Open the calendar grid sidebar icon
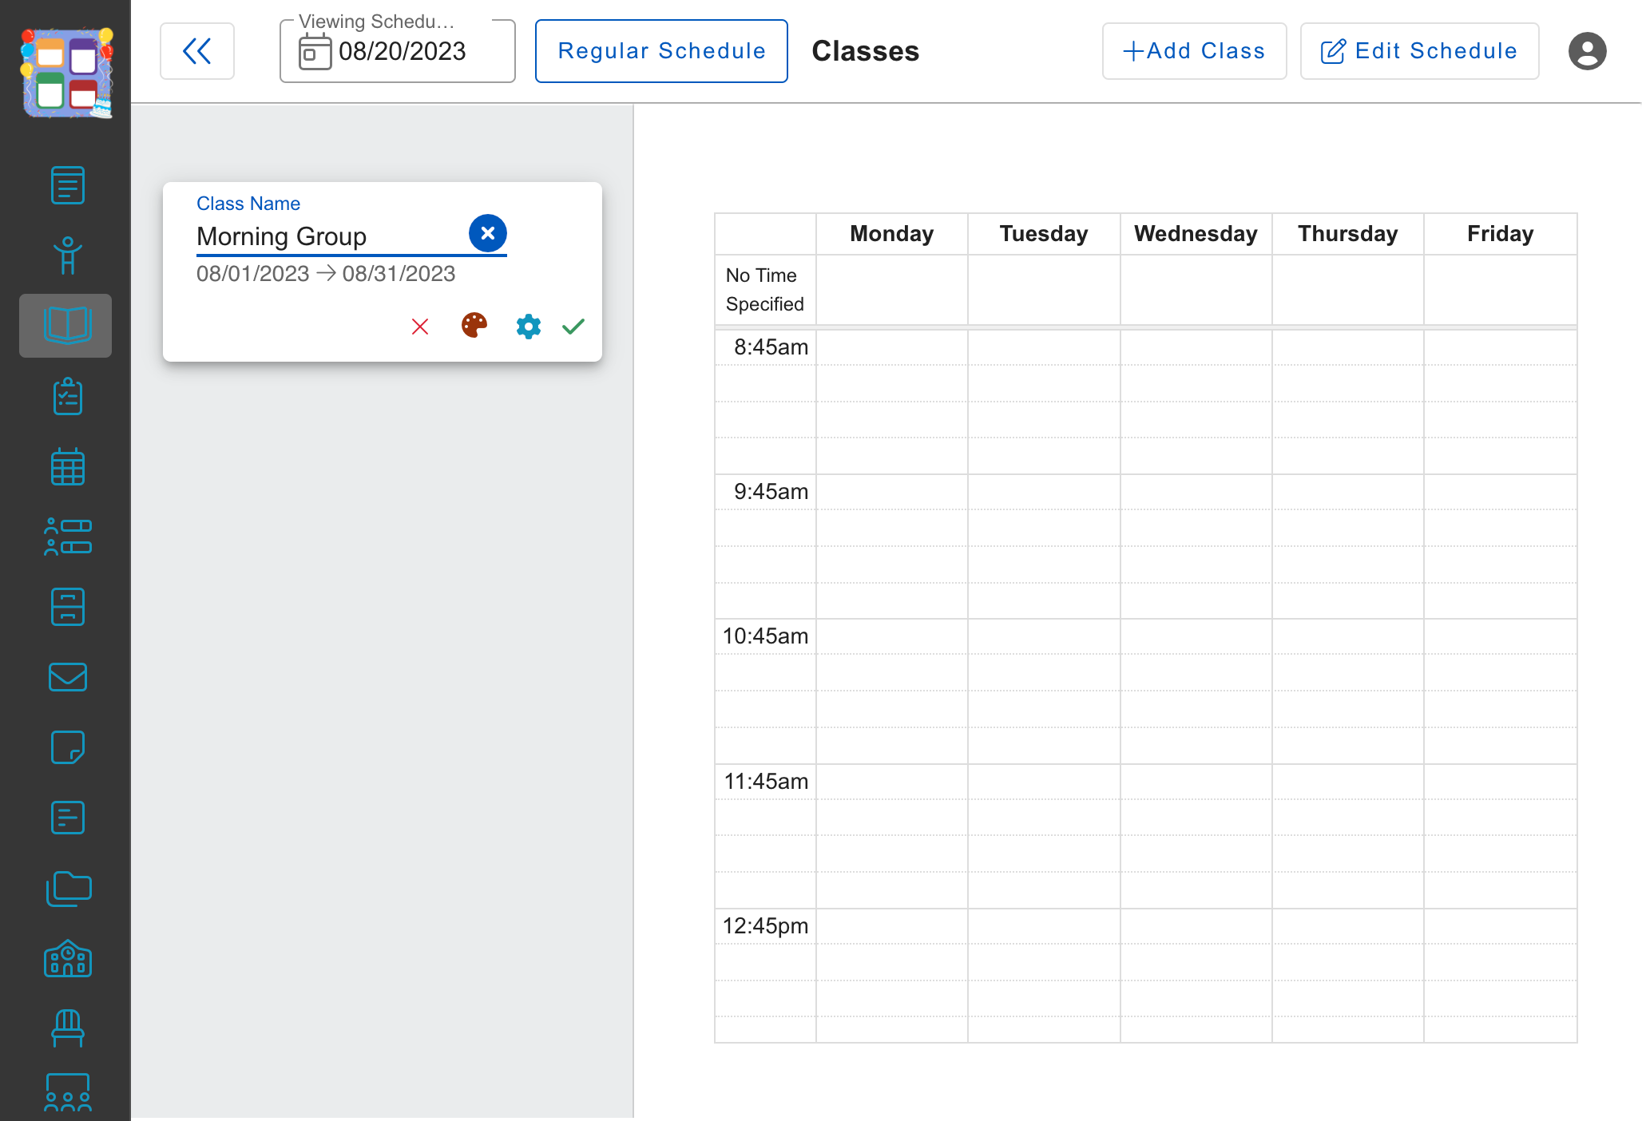Viewport: 1642px width, 1121px height. point(68,466)
